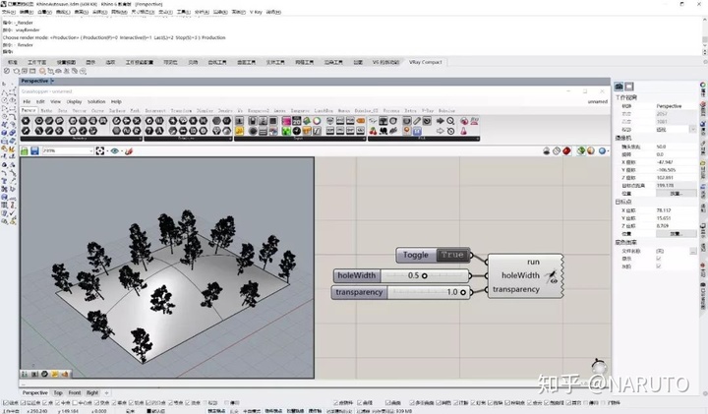
Task: Toggle the canvas preview eye icon
Action: 114,150
